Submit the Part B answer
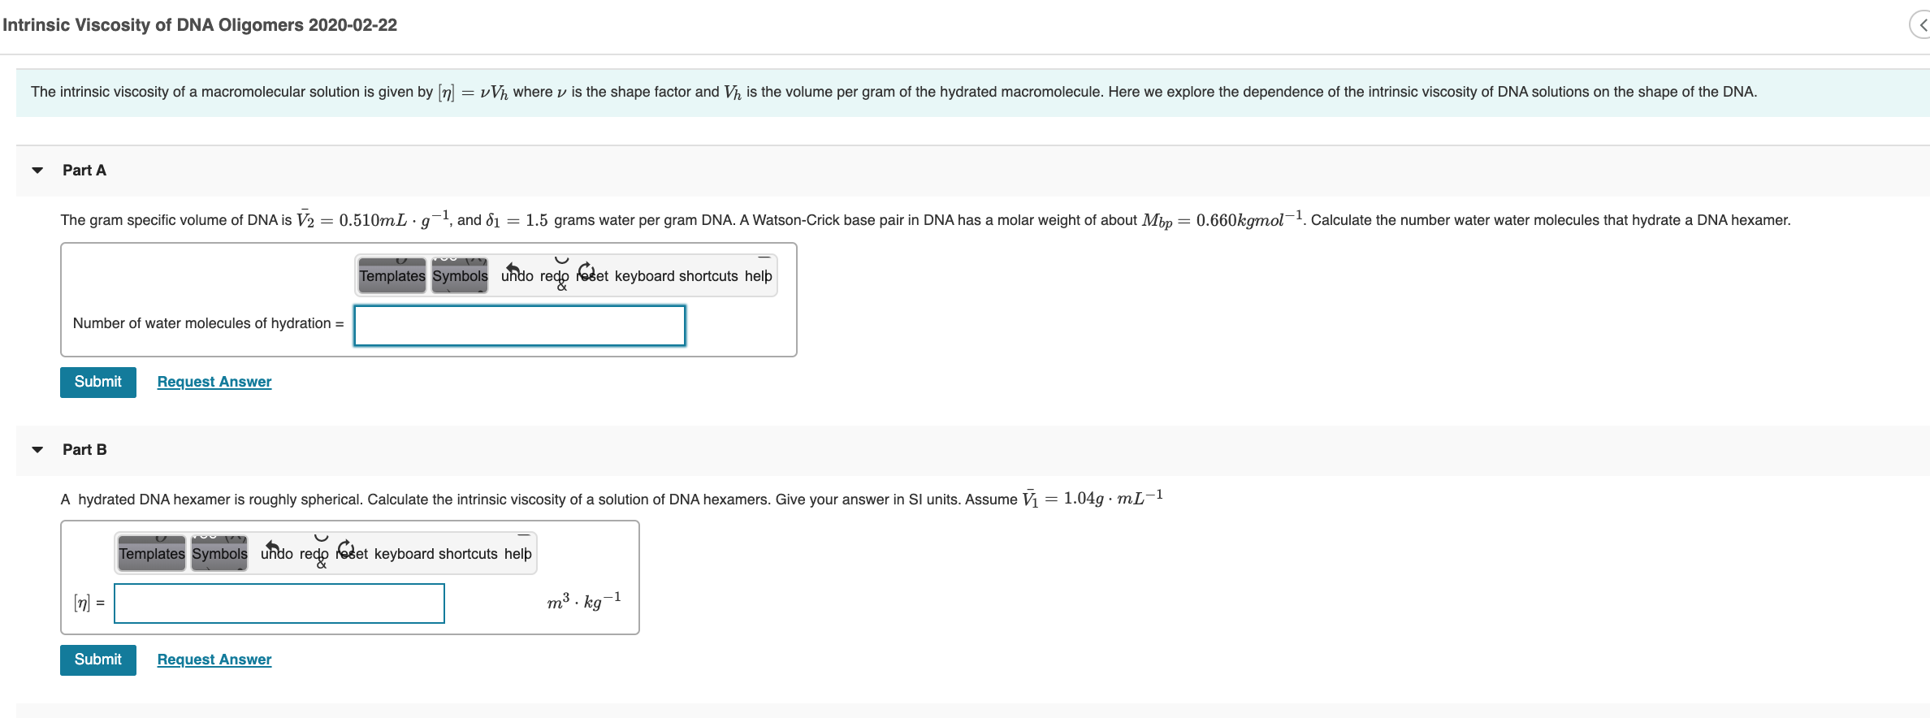This screenshot has width=1930, height=718. point(98,660)
